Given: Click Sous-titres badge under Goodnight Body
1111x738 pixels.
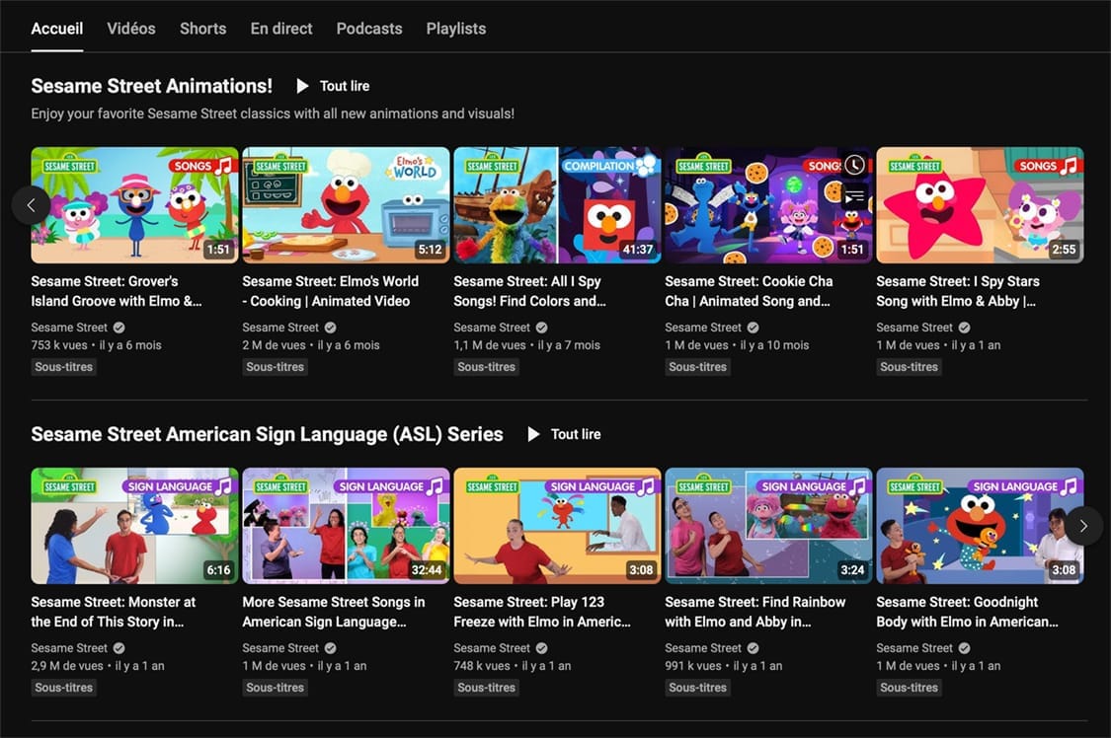Looking at the screenshot, I should [x=910, y=687].
